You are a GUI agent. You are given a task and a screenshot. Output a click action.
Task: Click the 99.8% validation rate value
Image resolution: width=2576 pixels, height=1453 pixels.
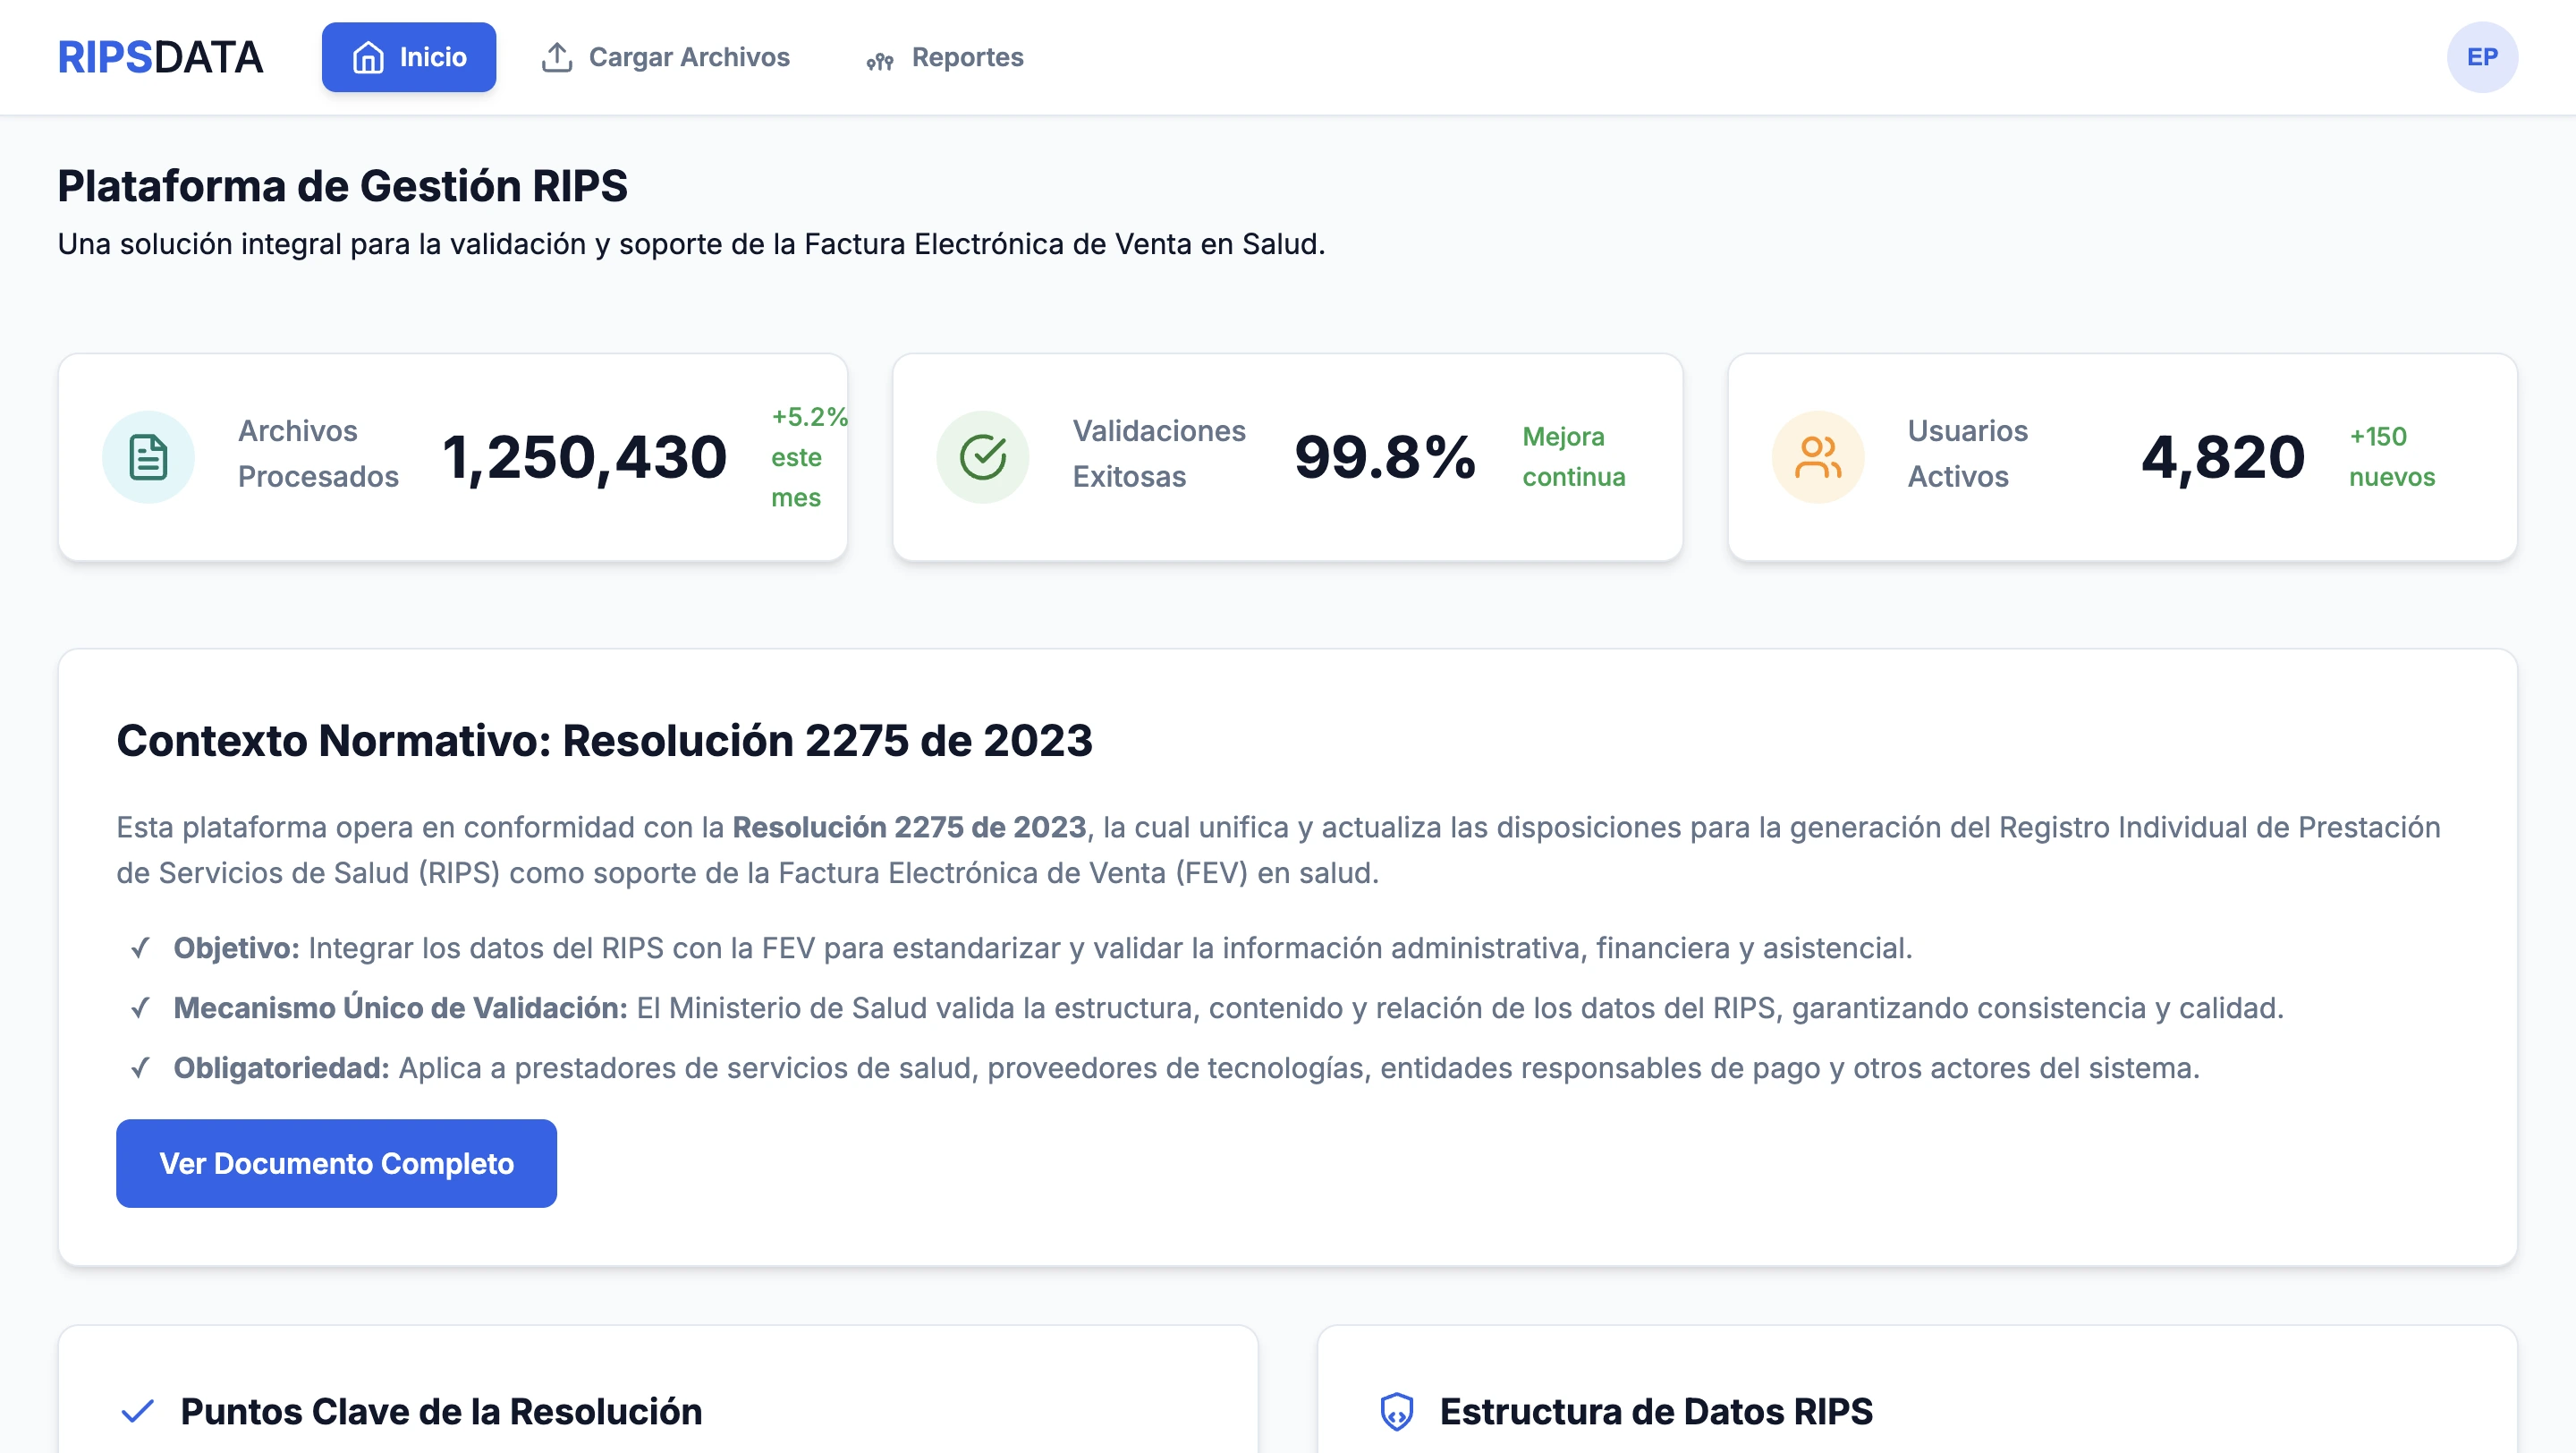pyautogui.click(x=1384, y=457)
